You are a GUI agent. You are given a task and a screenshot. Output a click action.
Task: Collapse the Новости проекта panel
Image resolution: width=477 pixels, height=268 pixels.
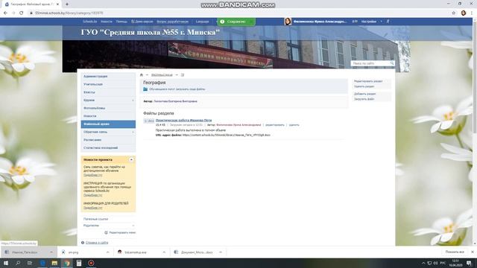click(131, 159)
